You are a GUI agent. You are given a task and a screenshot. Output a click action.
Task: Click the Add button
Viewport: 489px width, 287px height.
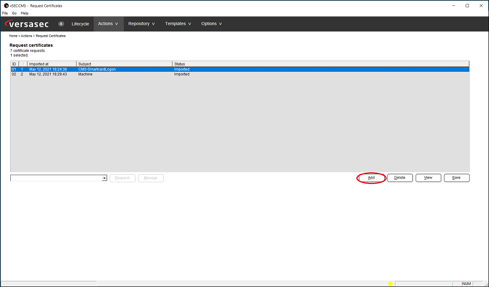(x=371, y=178)
